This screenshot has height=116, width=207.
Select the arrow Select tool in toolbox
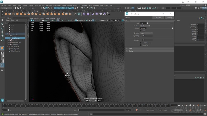point(2,20)
